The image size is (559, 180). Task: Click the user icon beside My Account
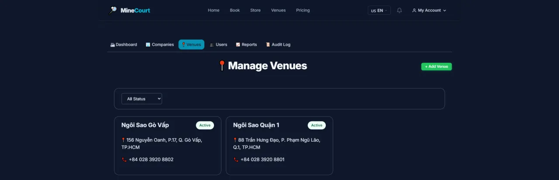coord(414,10)
